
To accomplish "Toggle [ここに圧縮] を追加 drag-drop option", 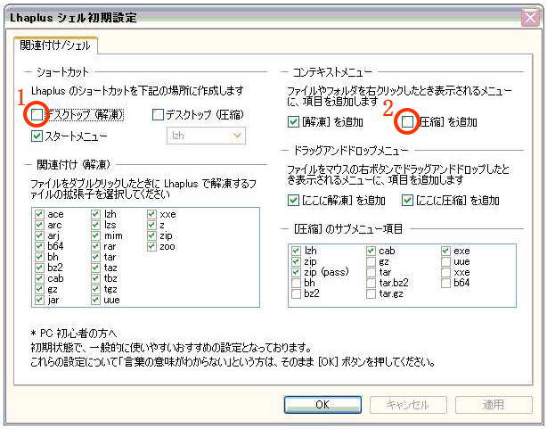I will [407, 201].
